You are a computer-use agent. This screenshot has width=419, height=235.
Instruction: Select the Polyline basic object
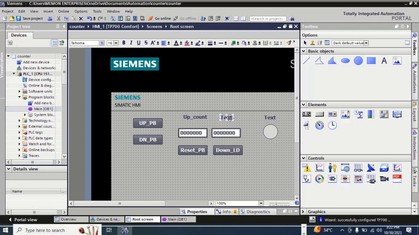coord(319,61)
